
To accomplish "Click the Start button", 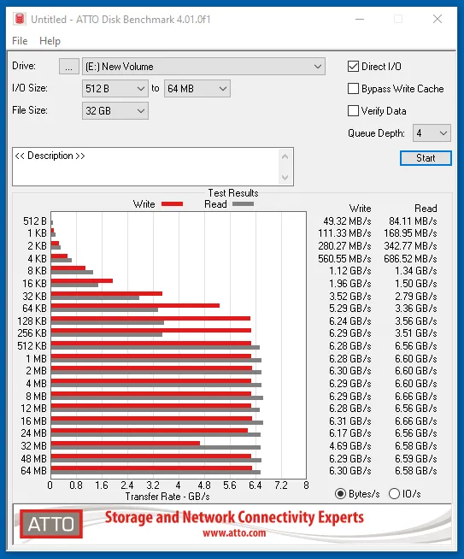I will (426, 158).
